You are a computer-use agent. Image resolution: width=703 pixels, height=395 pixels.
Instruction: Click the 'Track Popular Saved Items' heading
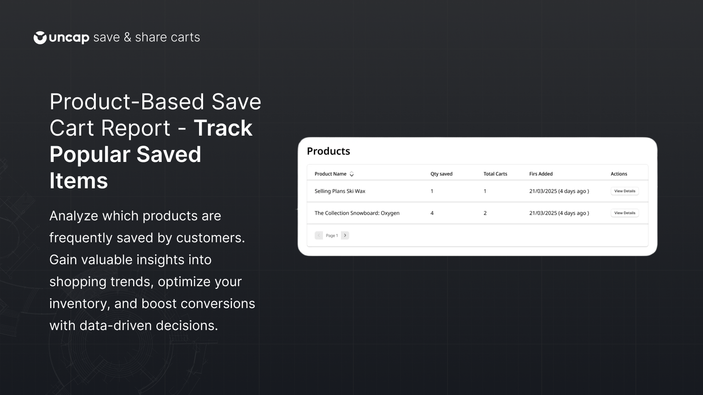(x=151, y=154)
